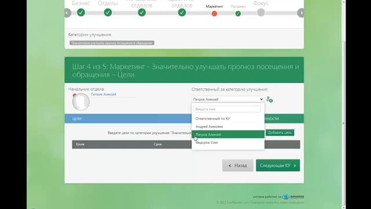Click the Следующая КУ button

278,165
